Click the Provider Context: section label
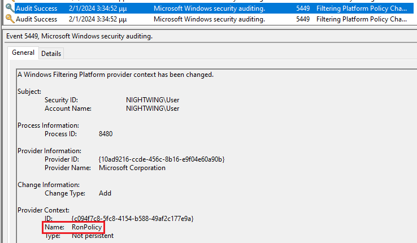This screenshot has height=243, width=417. [x=44, y=210]
